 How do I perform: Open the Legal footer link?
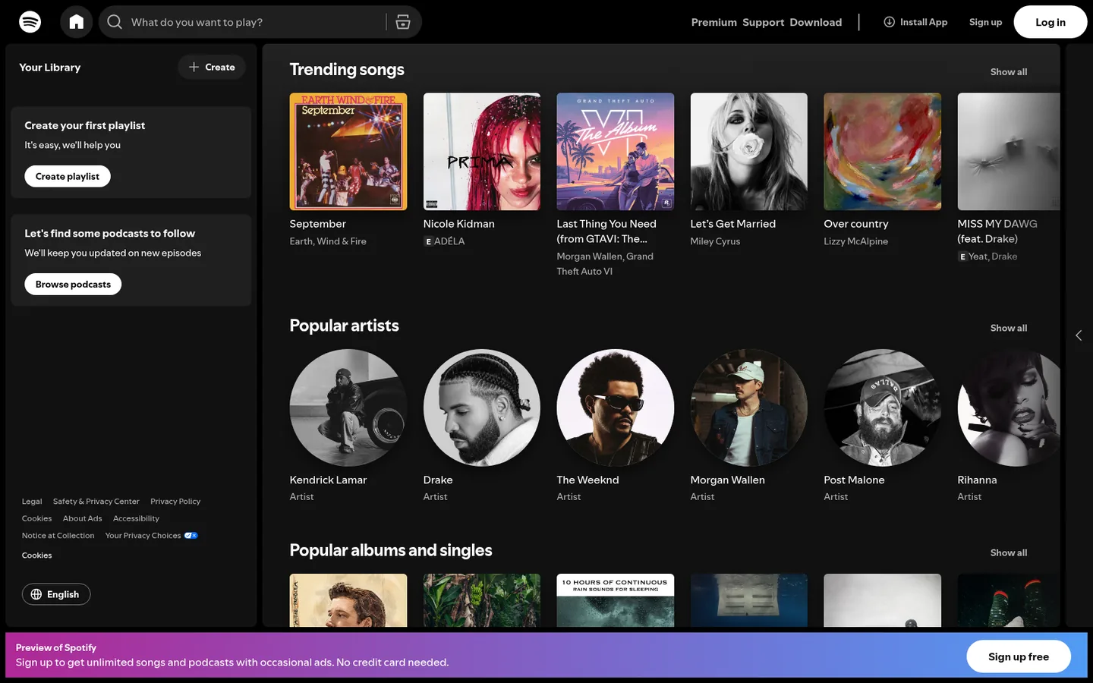click(x=32, y=502)
